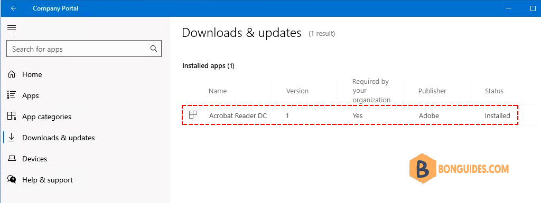Click the Acrobat Reader DC app icon
This screenshot has height=203, width=541.
pos(193,115)
